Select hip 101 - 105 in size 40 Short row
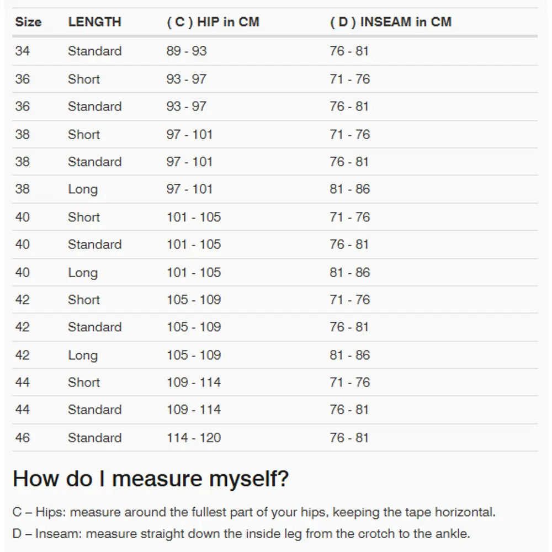552x552 pixels. (194, 217)
